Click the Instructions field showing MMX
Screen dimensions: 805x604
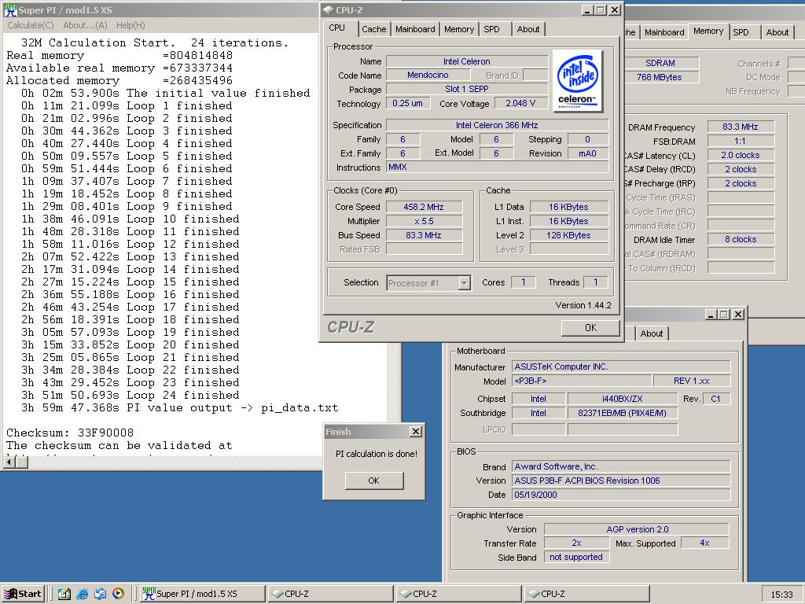(497, 168)
